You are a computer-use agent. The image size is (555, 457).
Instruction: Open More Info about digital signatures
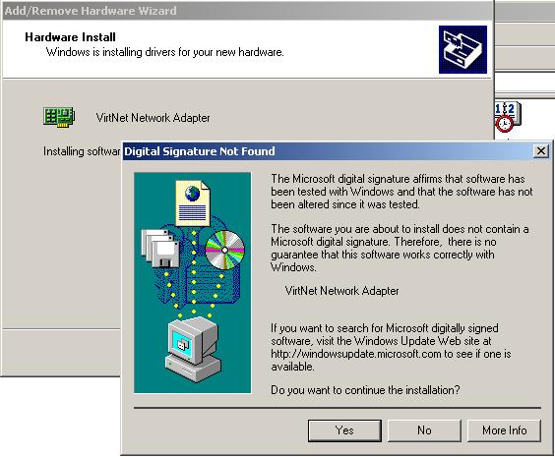505,430
